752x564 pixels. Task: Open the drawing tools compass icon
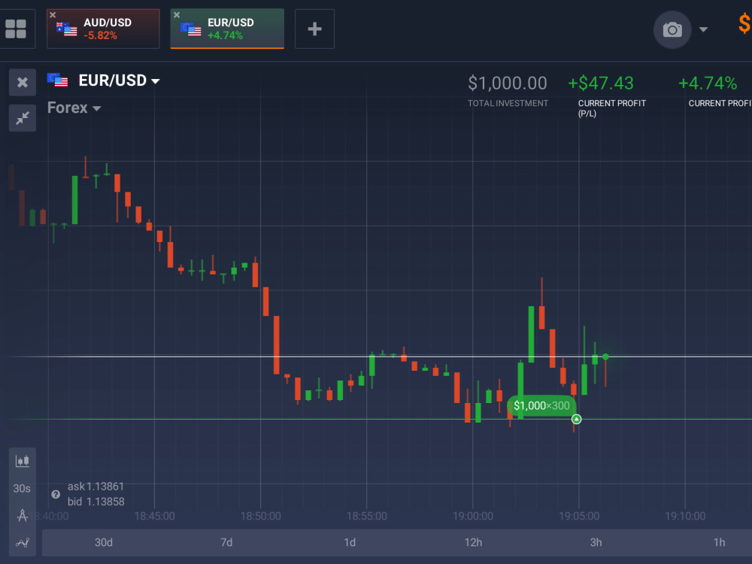pyautogui.click(x=22, y=515)
